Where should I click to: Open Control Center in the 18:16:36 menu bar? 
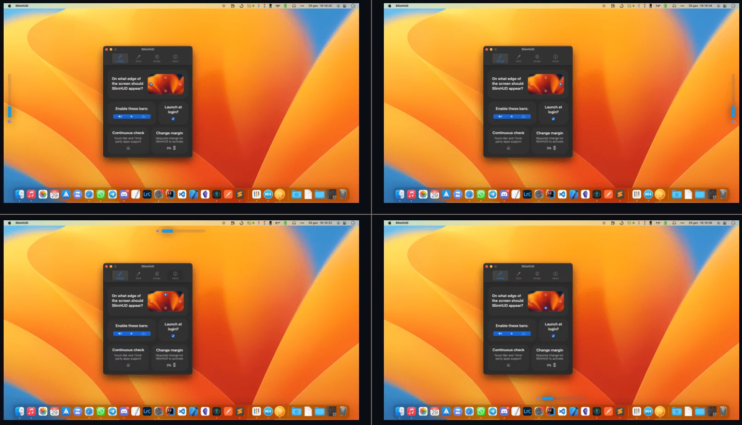click(x=725, y=223)
